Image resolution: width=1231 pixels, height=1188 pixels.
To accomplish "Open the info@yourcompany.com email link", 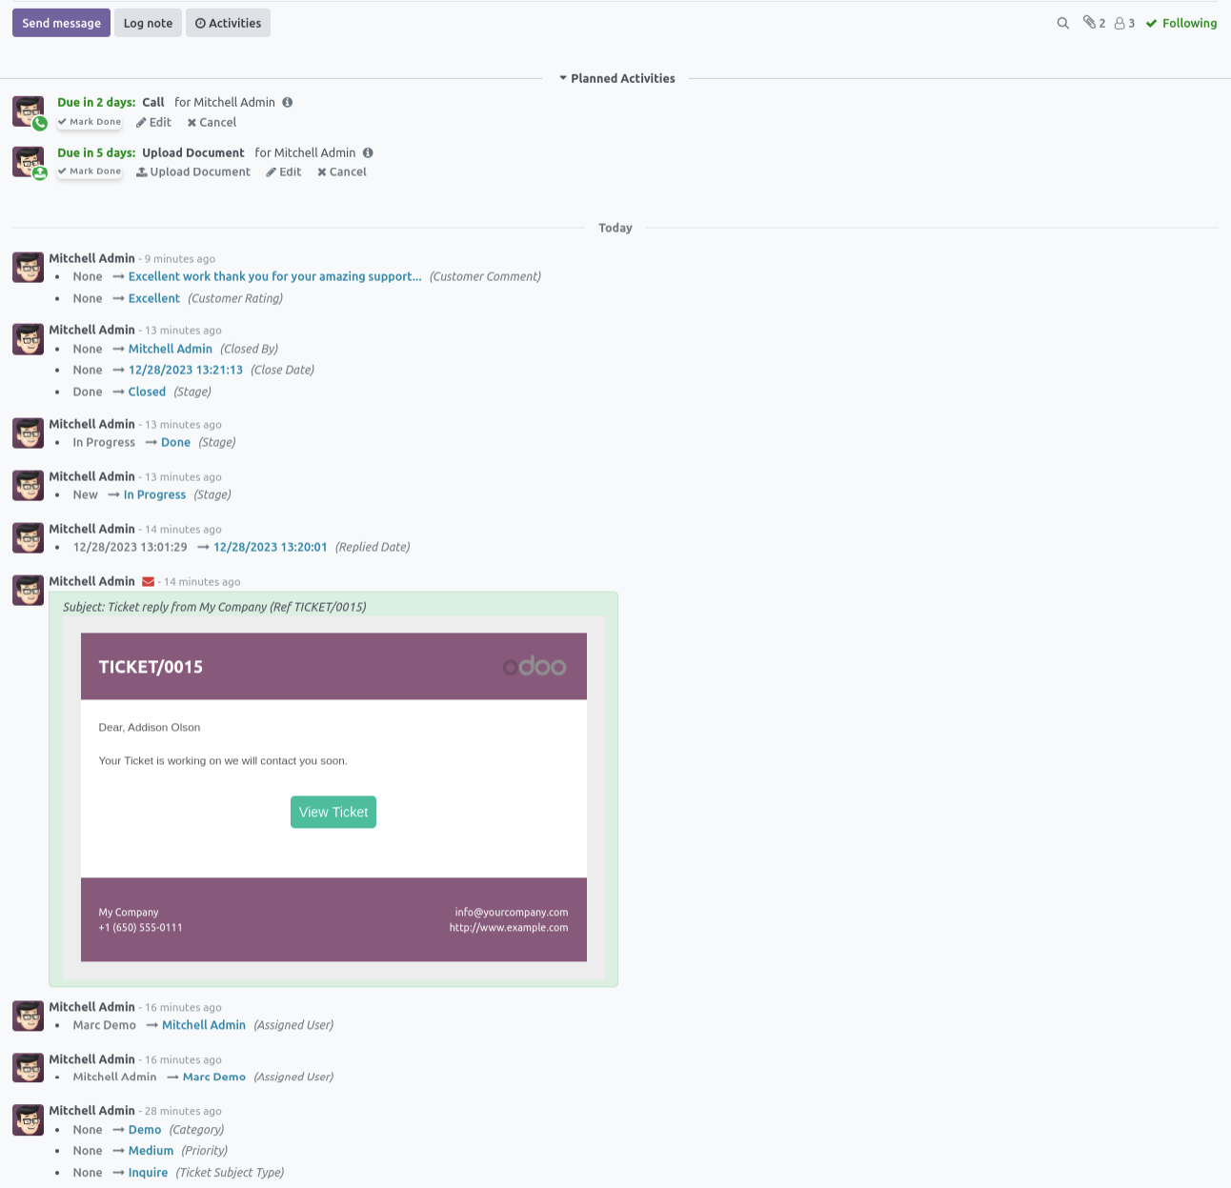I will 512,912.
